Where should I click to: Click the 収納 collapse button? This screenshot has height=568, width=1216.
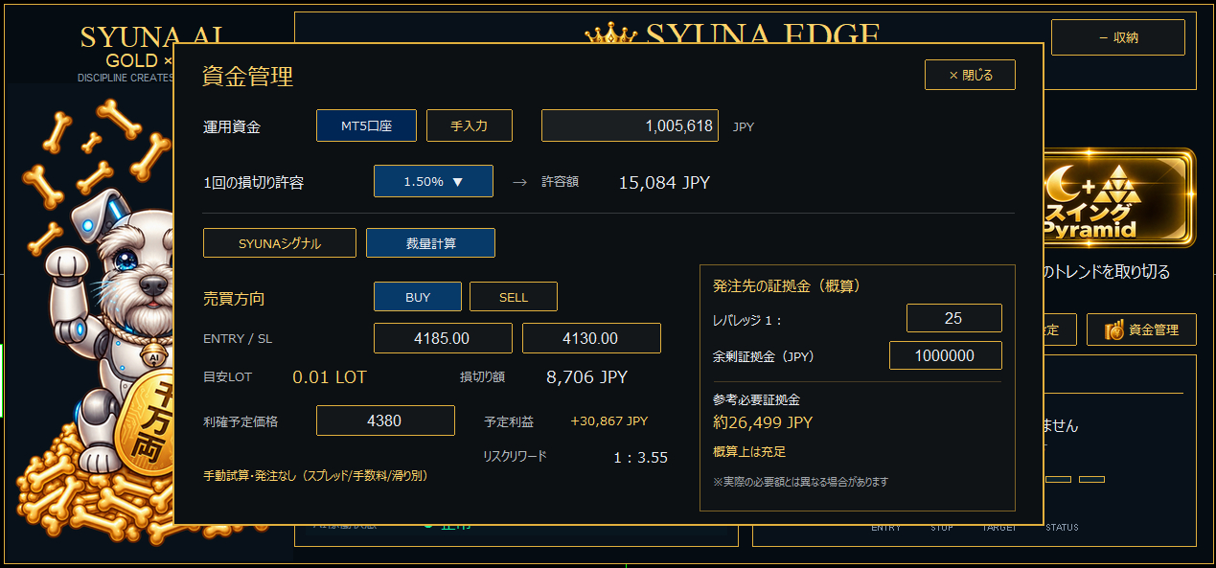[1118, 37]
